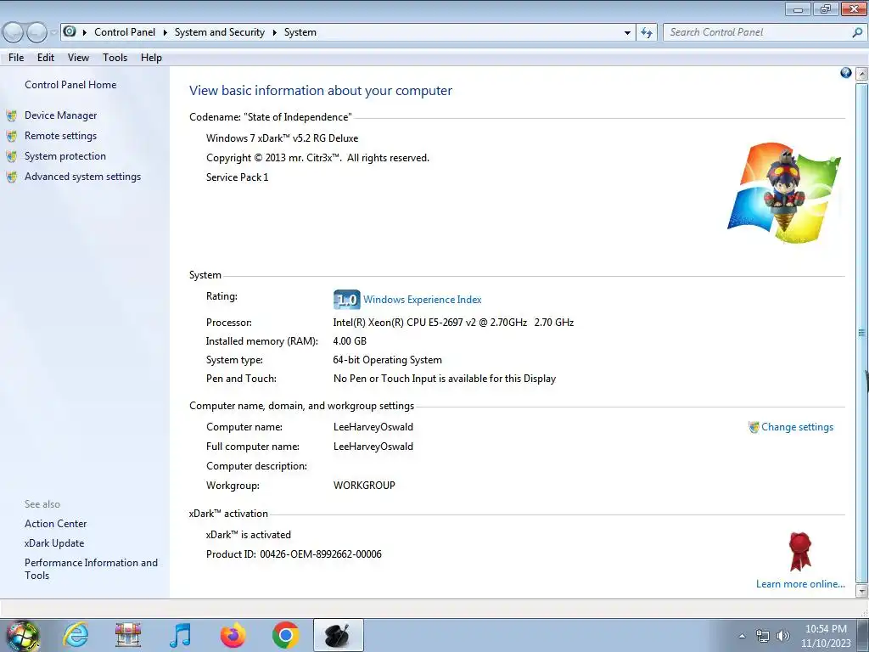Click the network tray icon

[x=763, y=636]
